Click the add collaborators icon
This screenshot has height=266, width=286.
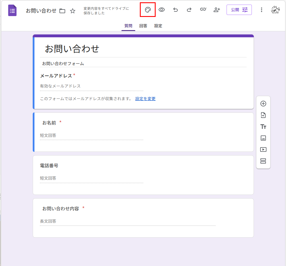(217, 9)
